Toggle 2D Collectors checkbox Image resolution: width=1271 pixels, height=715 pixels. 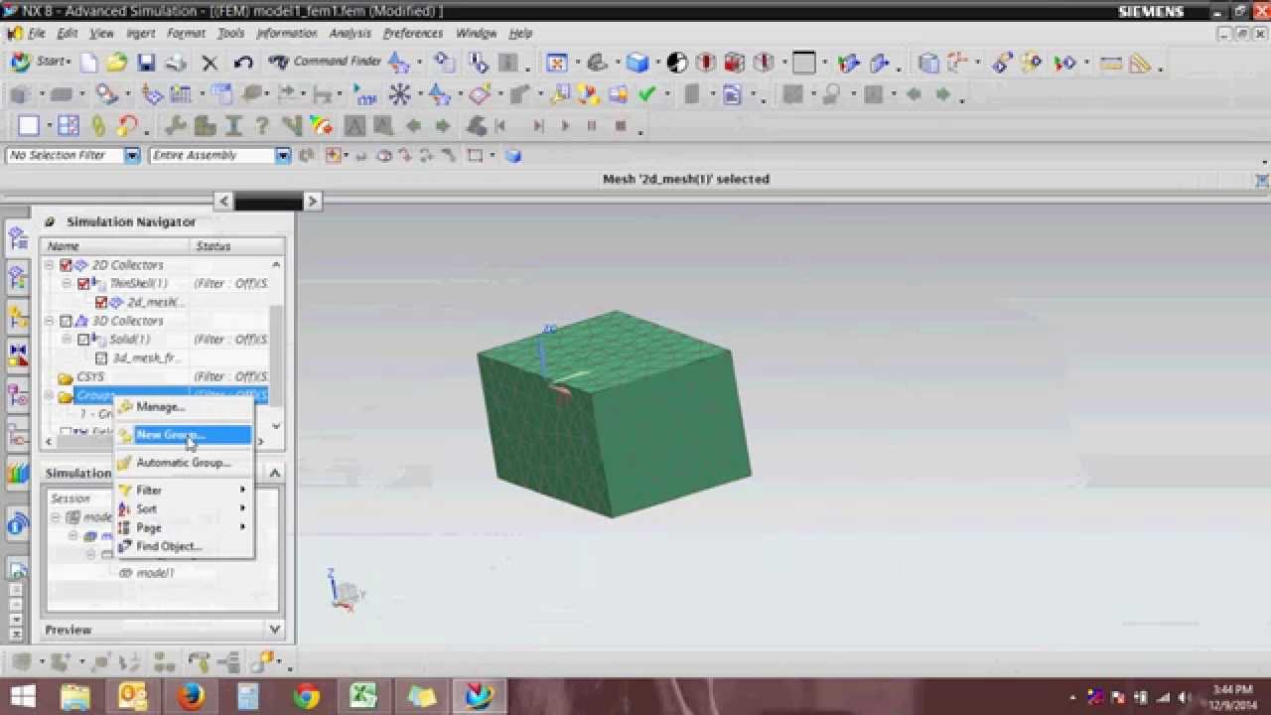(x=66, y=265)
